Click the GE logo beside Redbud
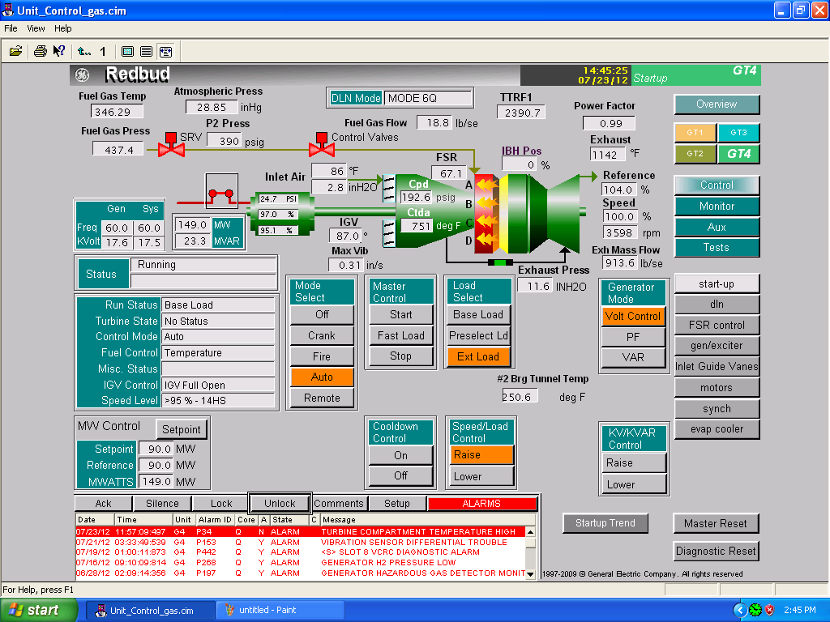 (x=83, y=75)
